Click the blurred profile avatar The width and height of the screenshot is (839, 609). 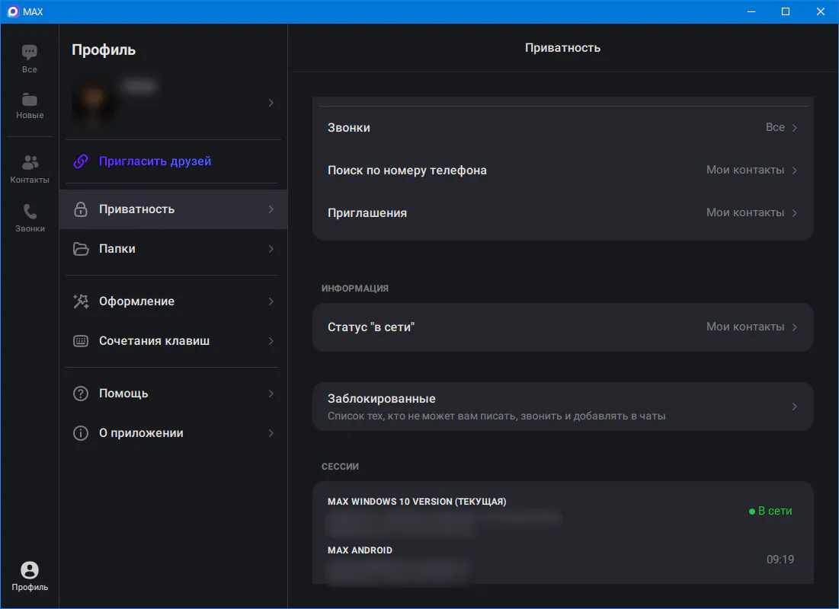coord(93,102)
